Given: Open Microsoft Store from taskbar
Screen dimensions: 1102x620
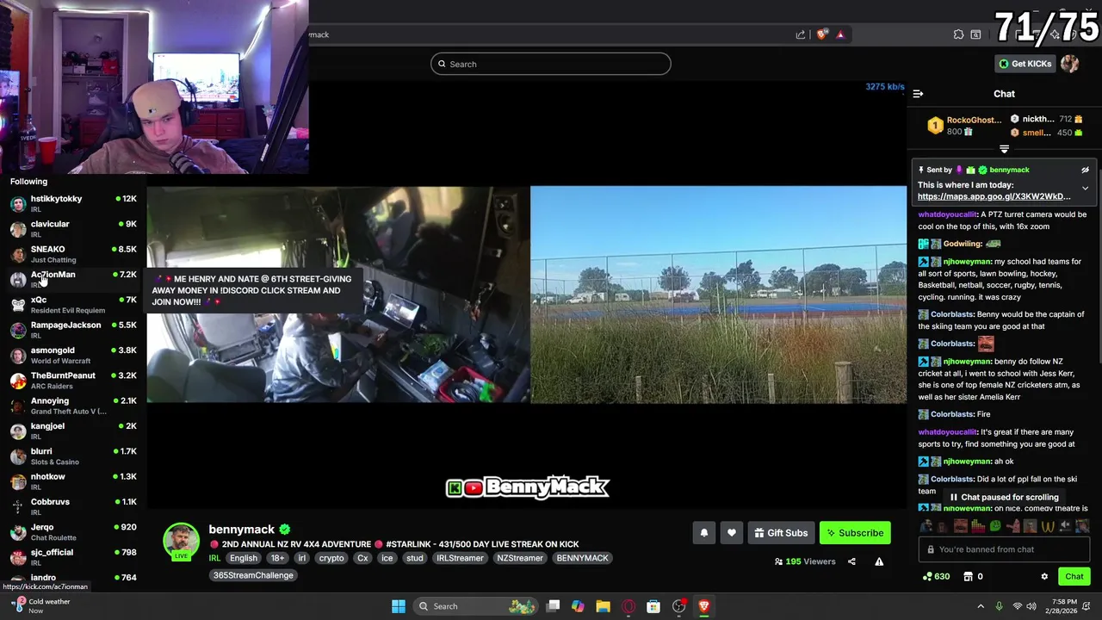Looking at the screenshot, I should (x=653, y=606).
